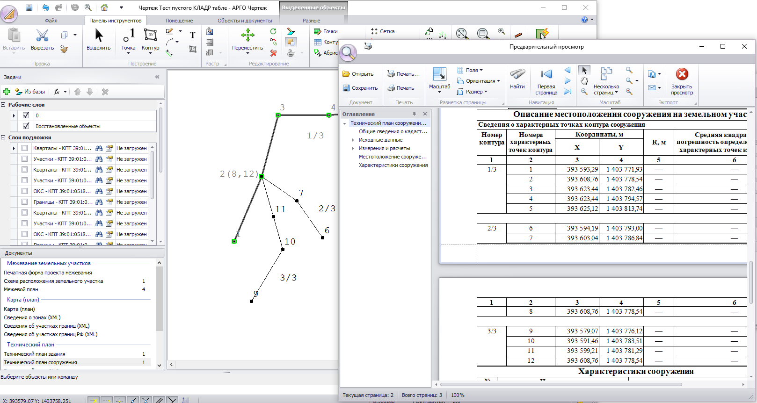The width and height of the screenshot is (757, 403).
Task: Select the T text tool in Построение
Action: coord(192,35)
